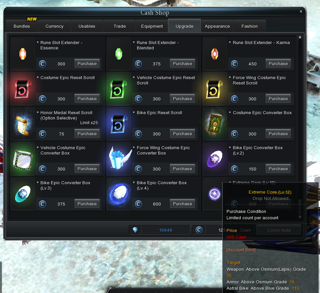Click the Bike Epic Reset Scroll icon
The height and width of the screenshot is (293, 320).
tap(119, 123)
